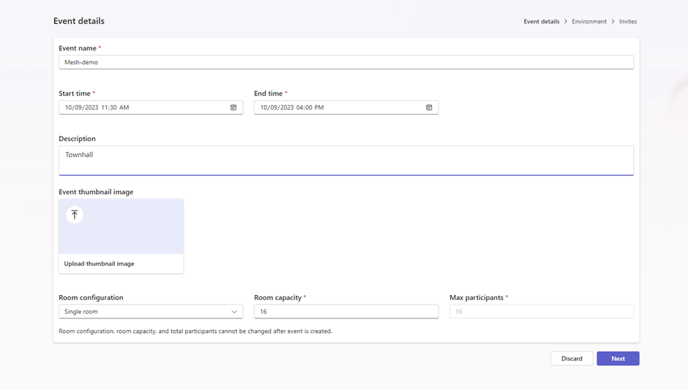The width and height of the screenshot is (688, 390).
Task: Jump to the Invites breadcrumb step
Action: click(x=628, y=22)
